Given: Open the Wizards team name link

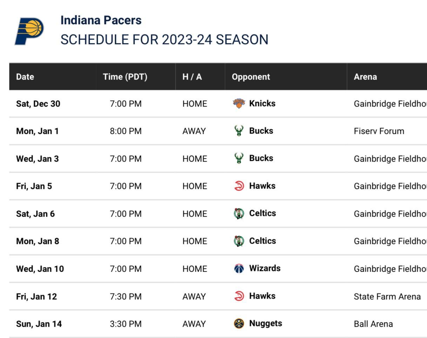Looking at the screenshot, I should pos(265,268).
